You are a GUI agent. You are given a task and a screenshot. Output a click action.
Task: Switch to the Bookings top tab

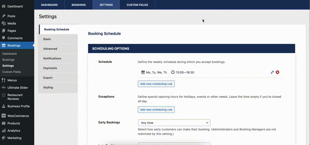(x=79, y=5)
